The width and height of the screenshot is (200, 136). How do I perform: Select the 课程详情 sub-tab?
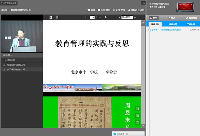(173, 24)
